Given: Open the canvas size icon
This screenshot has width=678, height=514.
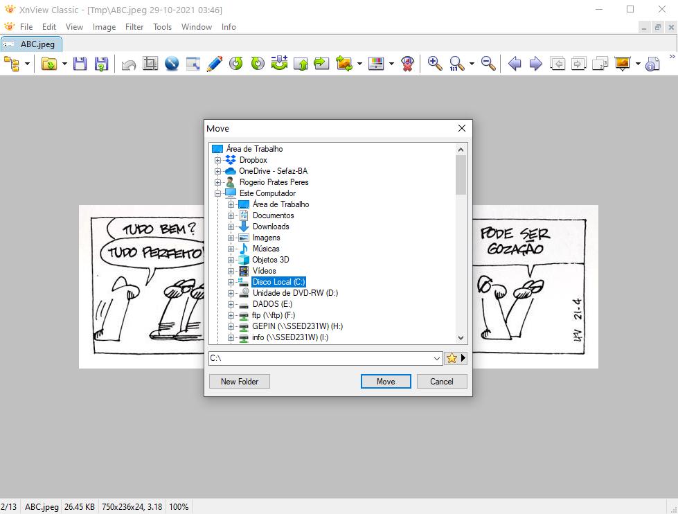Looking at the screenshot, I should [193, 64].
